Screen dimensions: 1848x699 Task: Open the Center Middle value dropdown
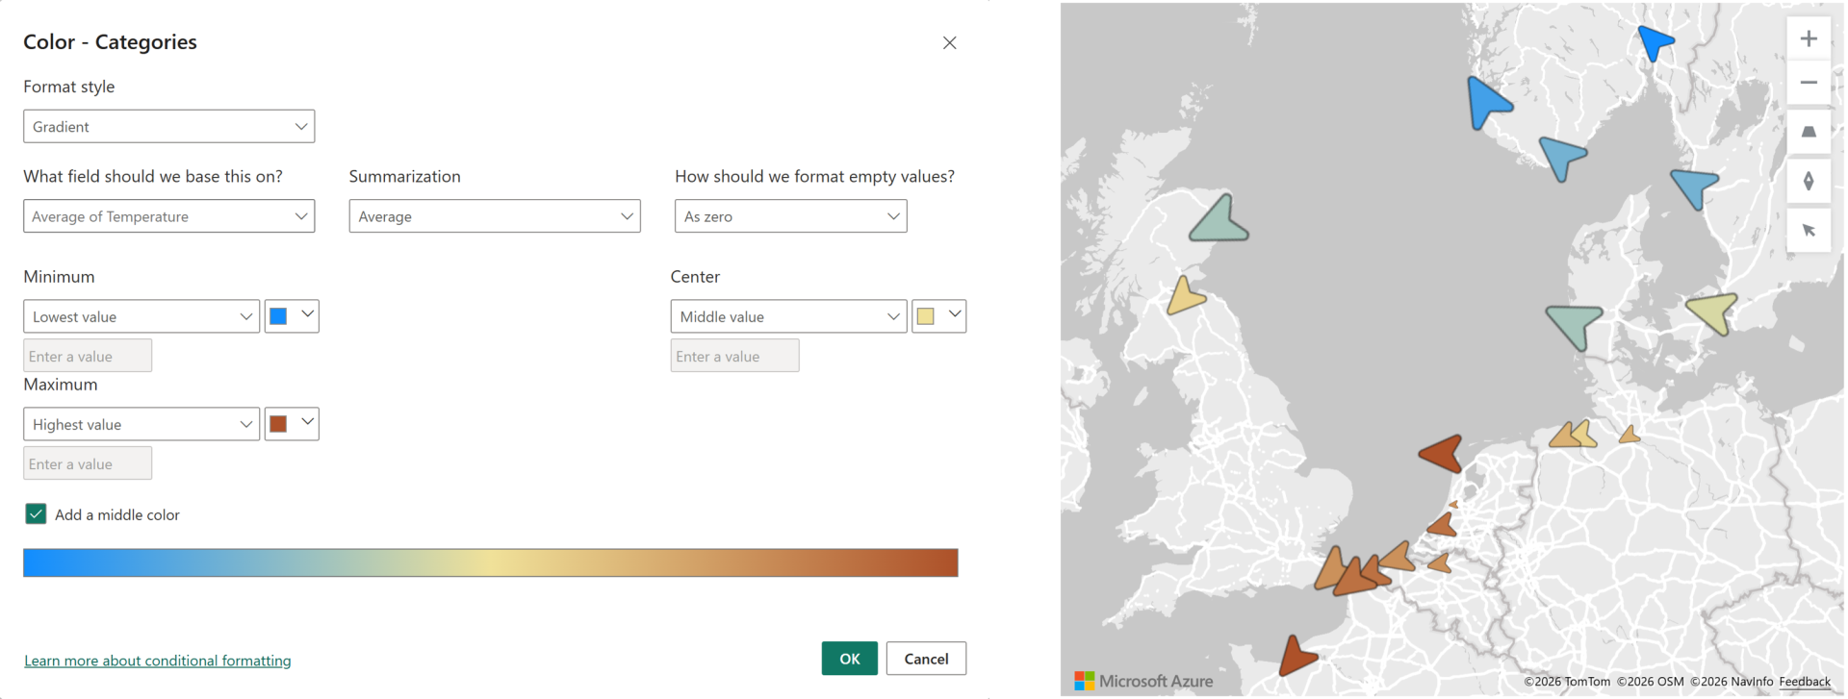coord(788,316)
